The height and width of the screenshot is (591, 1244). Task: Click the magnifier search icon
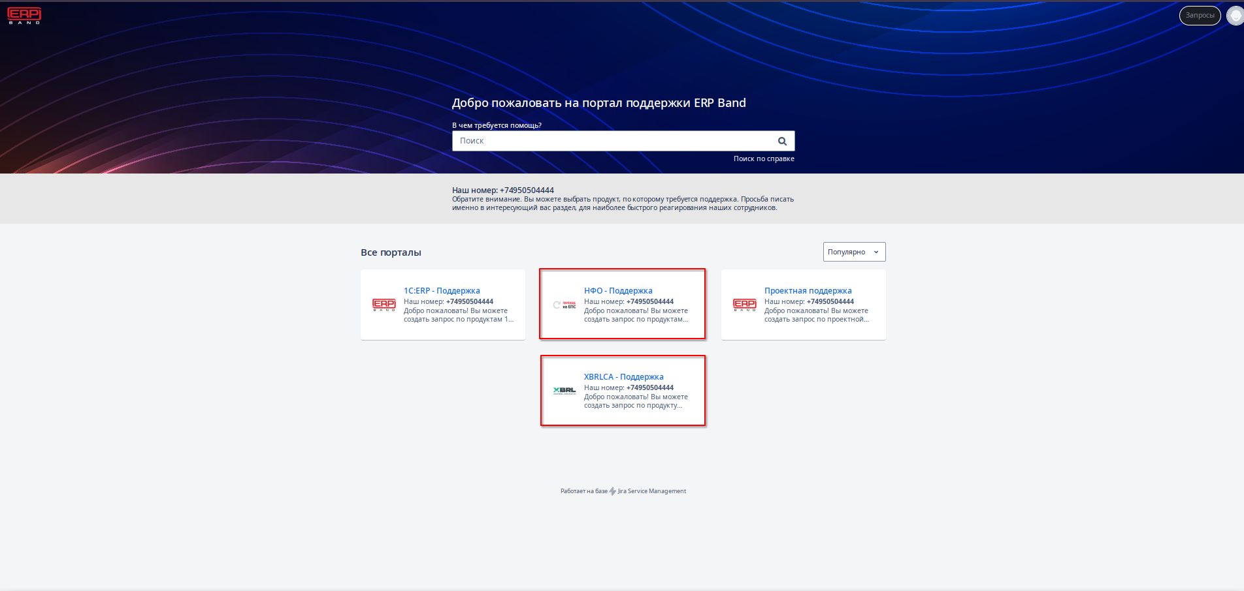click(782, 141)
